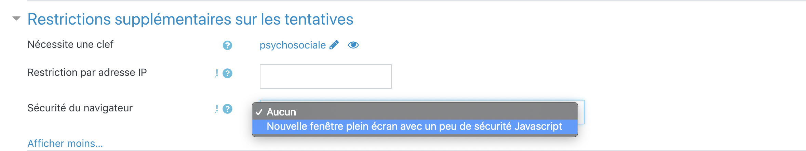806x151 pixels.
Task: Click the browser security select box behind the list
Action: (581, 112)
